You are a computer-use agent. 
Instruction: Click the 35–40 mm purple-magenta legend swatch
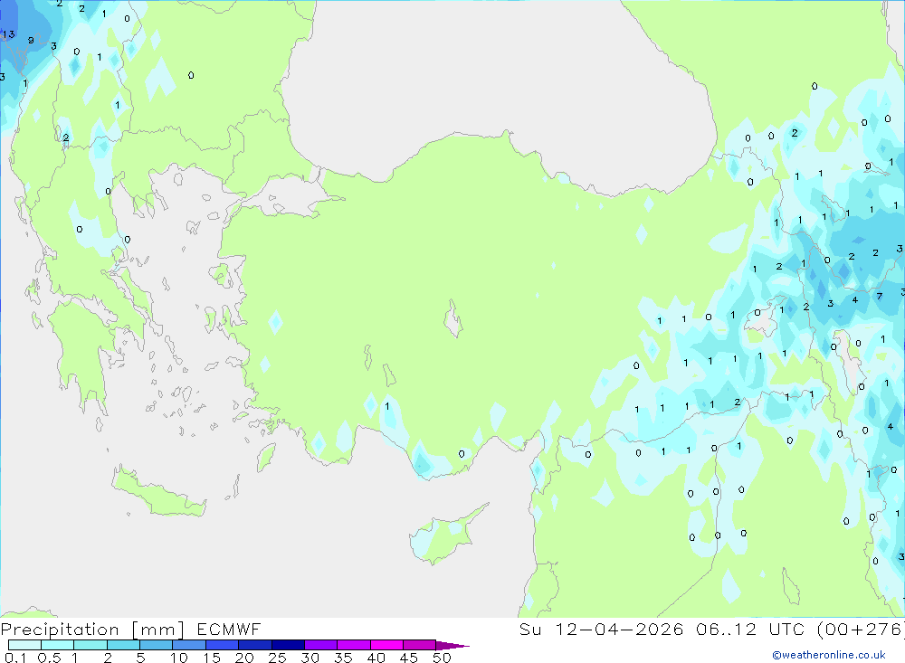[x=354, y=645]
